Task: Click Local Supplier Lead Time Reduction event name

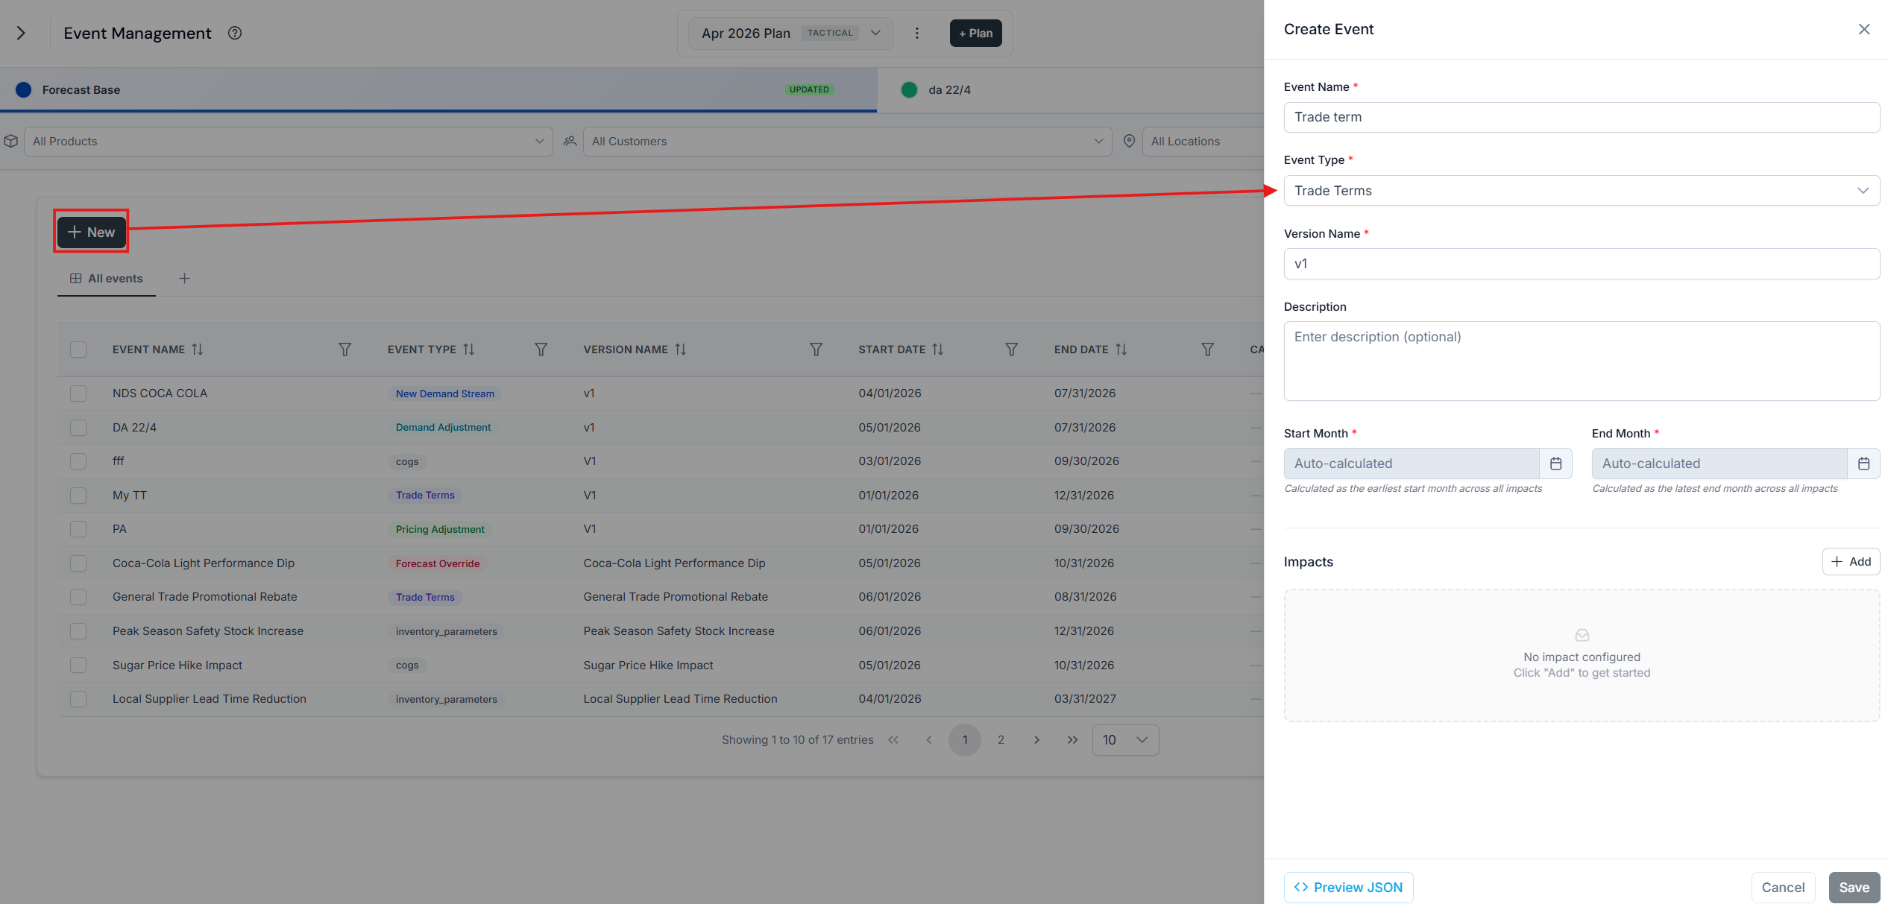Action: coord(210,699)
